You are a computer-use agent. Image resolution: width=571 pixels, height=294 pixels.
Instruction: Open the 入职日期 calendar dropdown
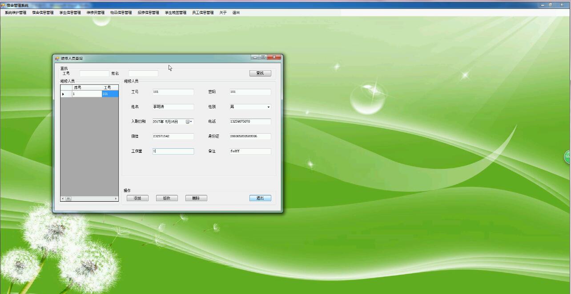[x=189, y=122]
